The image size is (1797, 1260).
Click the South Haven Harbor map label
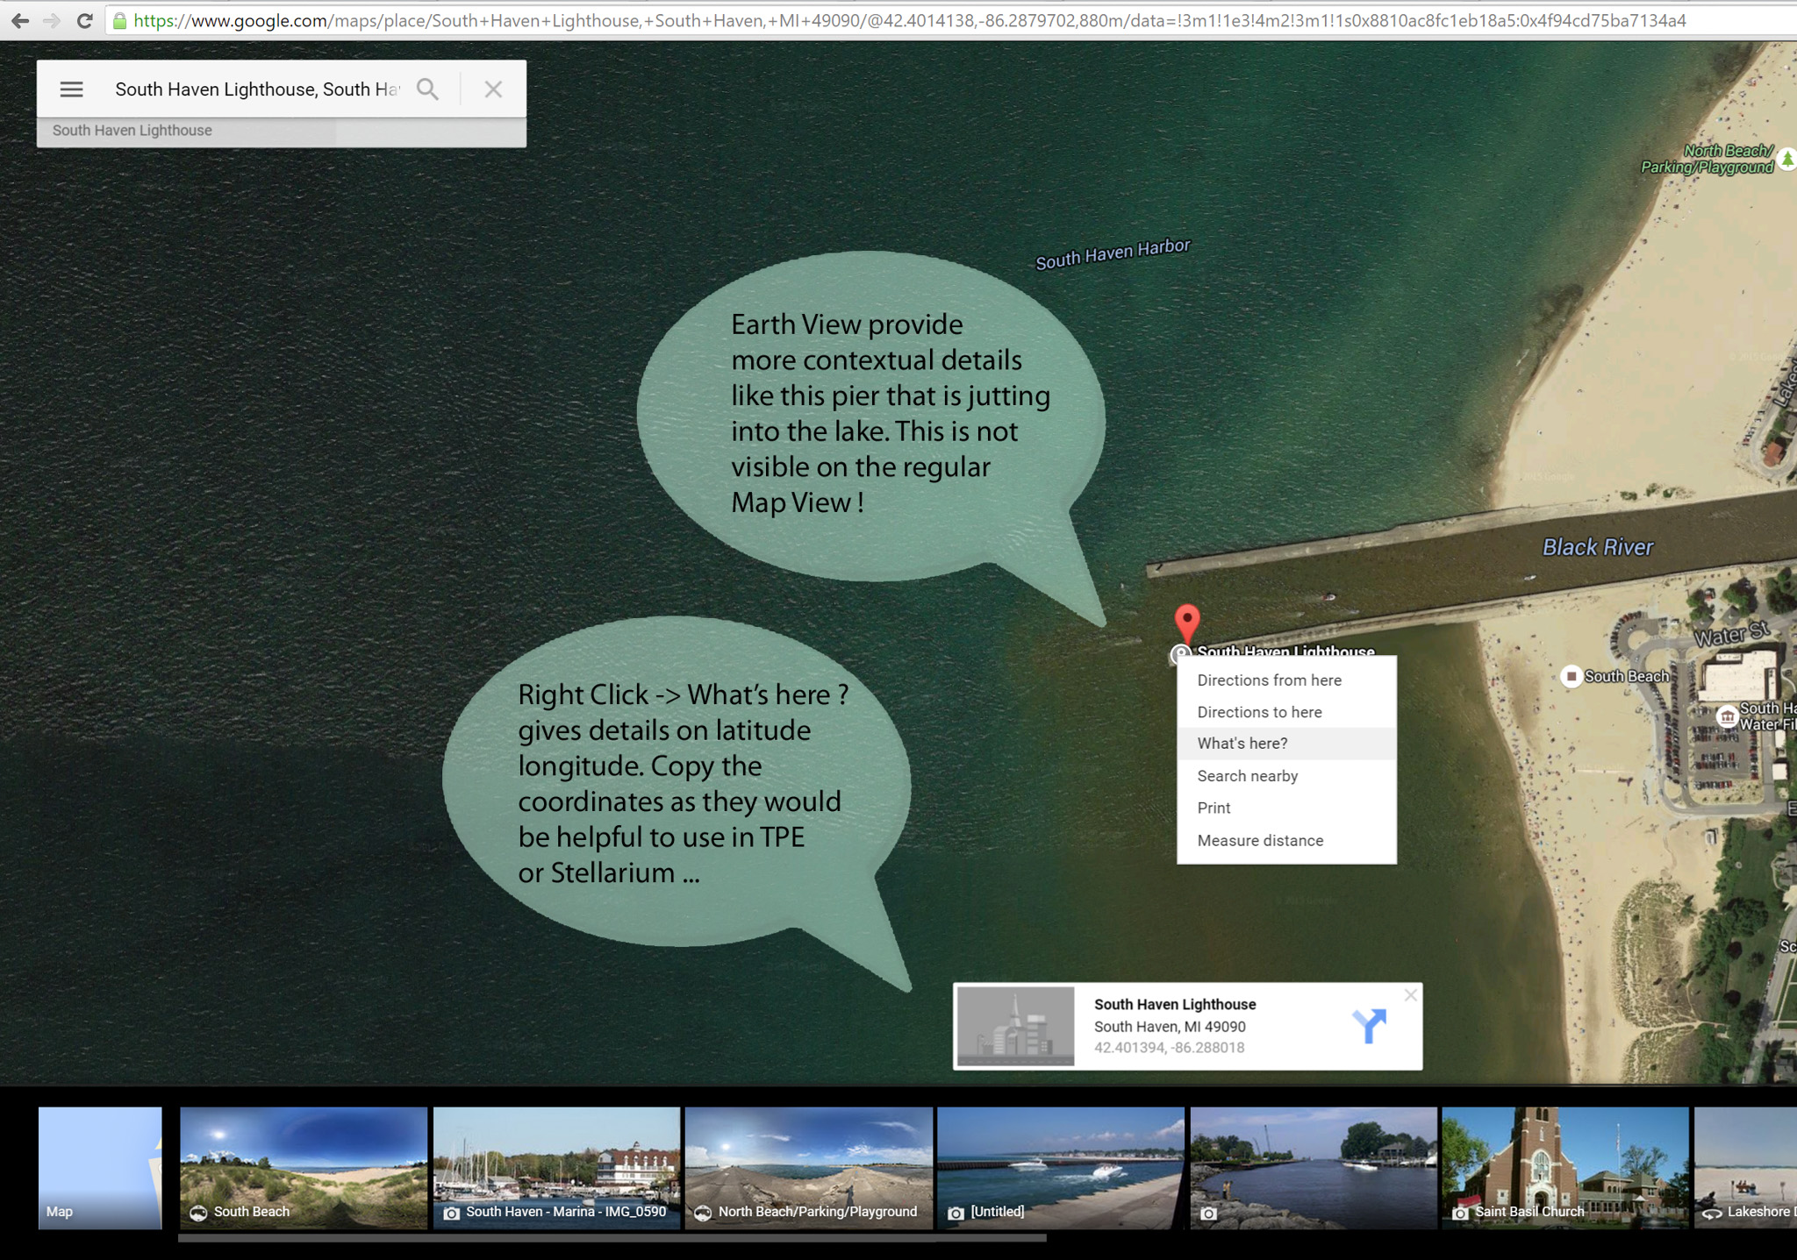(1113, 254)
